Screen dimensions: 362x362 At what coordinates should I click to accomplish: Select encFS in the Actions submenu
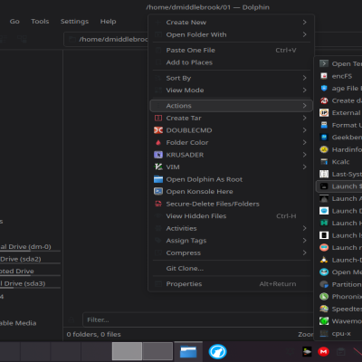click(339, 76)
